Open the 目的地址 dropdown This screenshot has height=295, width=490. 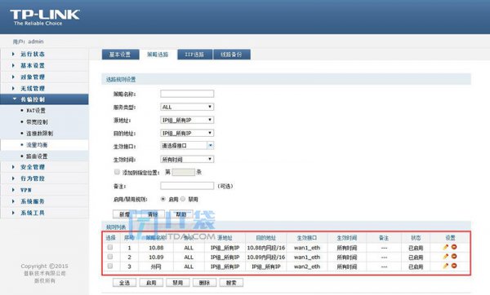click(187, 133)
